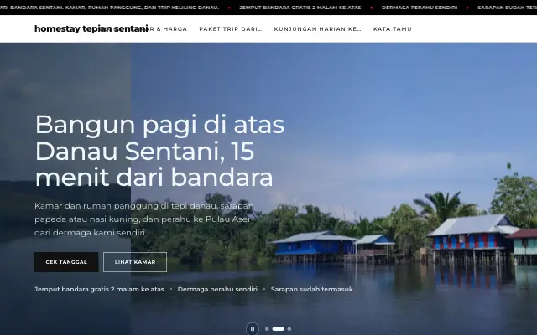537x335 pixels.
Task: Click the Dermaga perahu sendiri text under the buttons
Action: (x=217, y=289)
